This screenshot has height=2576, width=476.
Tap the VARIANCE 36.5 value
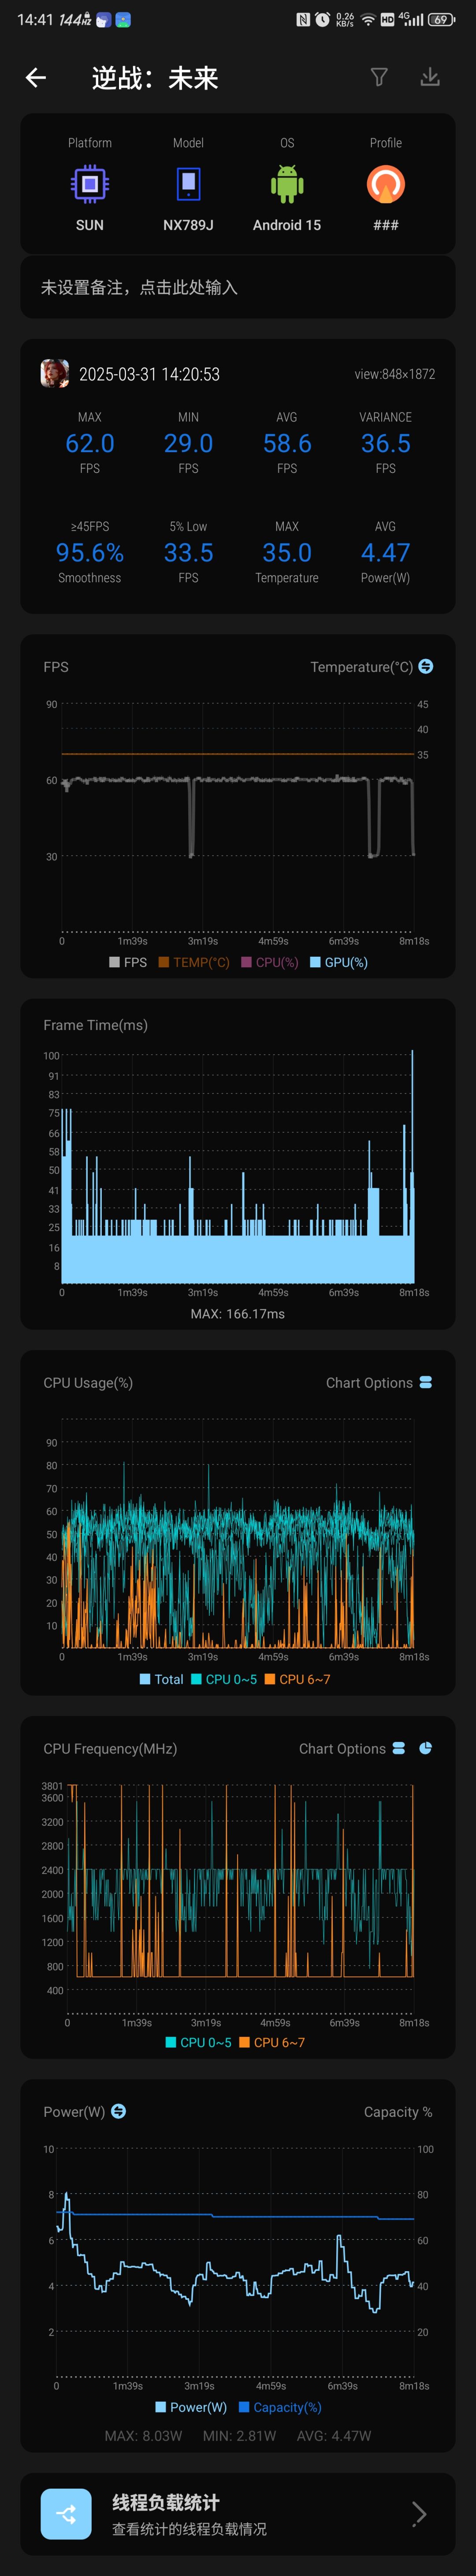[x=386, y=443]
